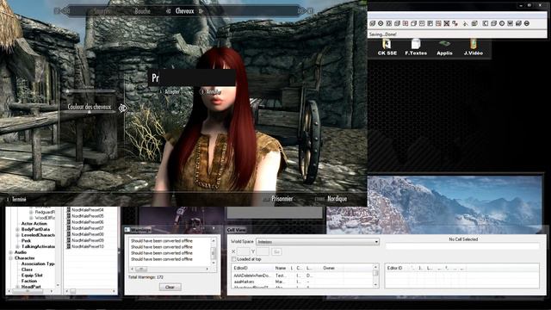Select Faction in object tree
This screenshot has height=310, width=551.
point(29,282)
